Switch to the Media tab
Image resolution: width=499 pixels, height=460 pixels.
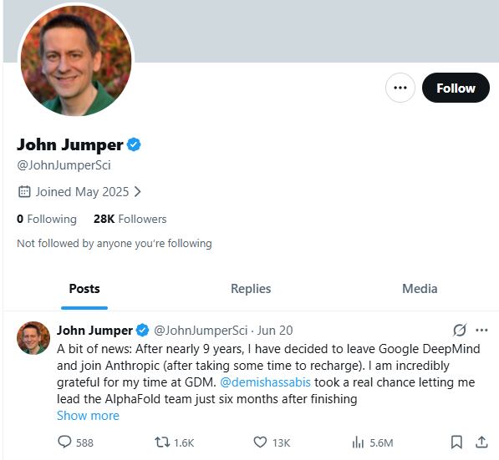pos(420,289)
